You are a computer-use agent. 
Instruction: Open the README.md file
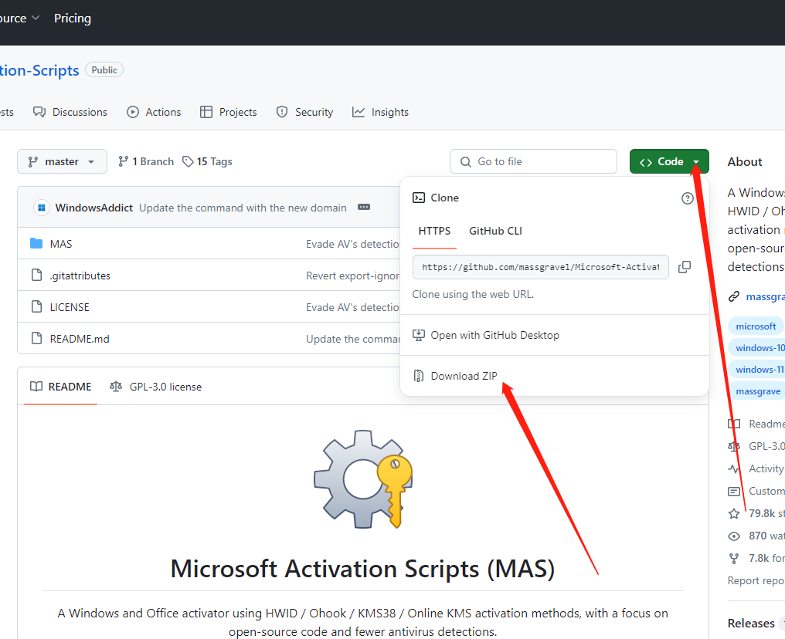tap(80, 339)
